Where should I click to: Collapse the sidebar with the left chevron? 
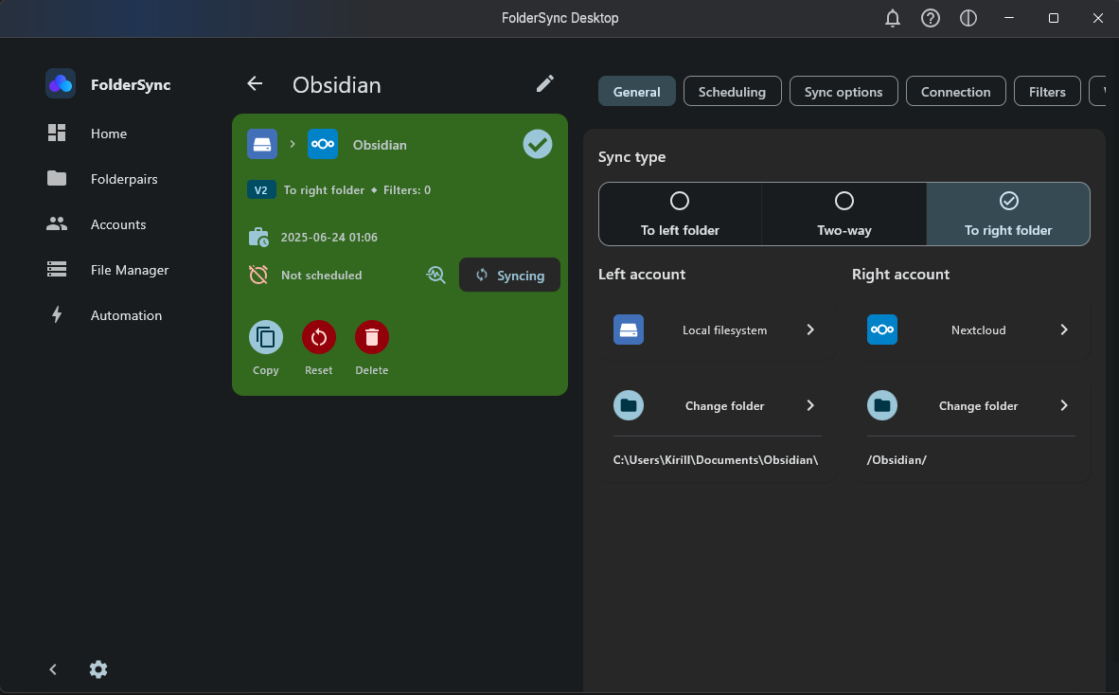tap(53, 669)
